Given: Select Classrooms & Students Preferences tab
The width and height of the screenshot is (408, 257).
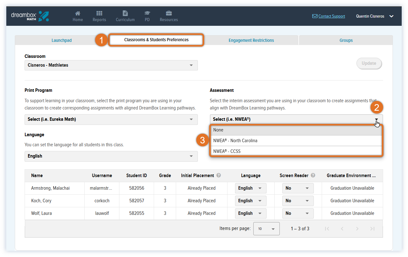Looking at the screenshot, I should (x=156, y=40).
